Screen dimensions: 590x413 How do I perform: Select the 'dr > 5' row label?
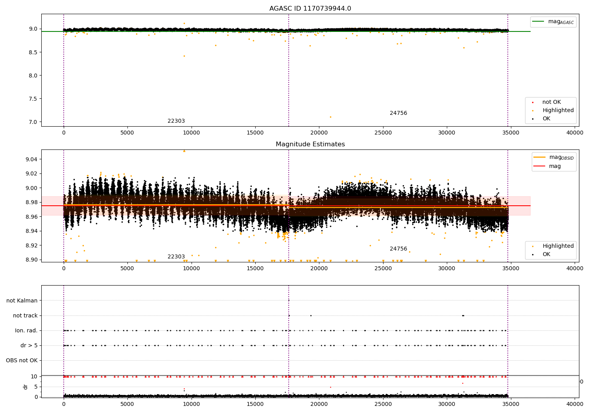point(29,346)
